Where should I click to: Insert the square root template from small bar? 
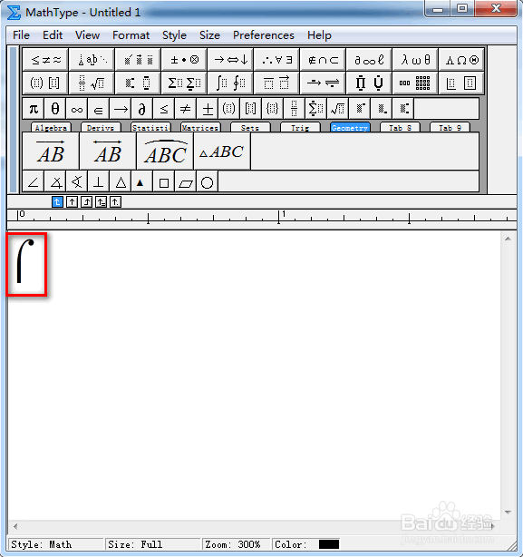coord(337,109)
